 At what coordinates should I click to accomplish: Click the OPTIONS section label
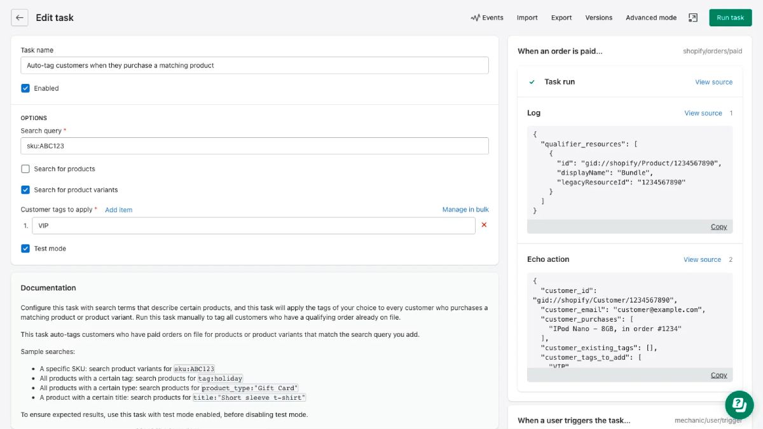point(34,118)
